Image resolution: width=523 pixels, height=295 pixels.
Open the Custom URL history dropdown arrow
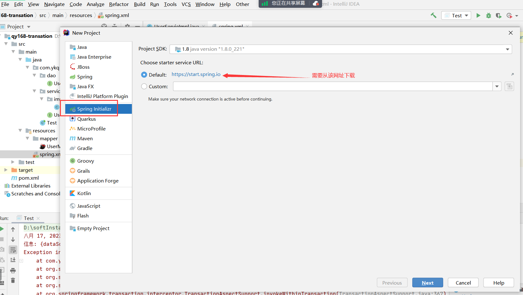tap(497, 86)
